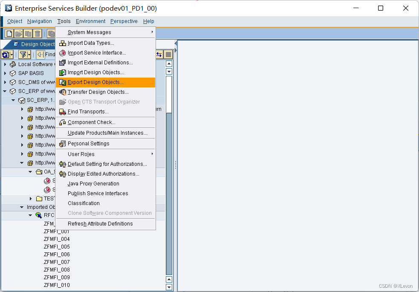Click the Import Design Objects icon
This screenshot has height=292, width=419.
(63, 72)
